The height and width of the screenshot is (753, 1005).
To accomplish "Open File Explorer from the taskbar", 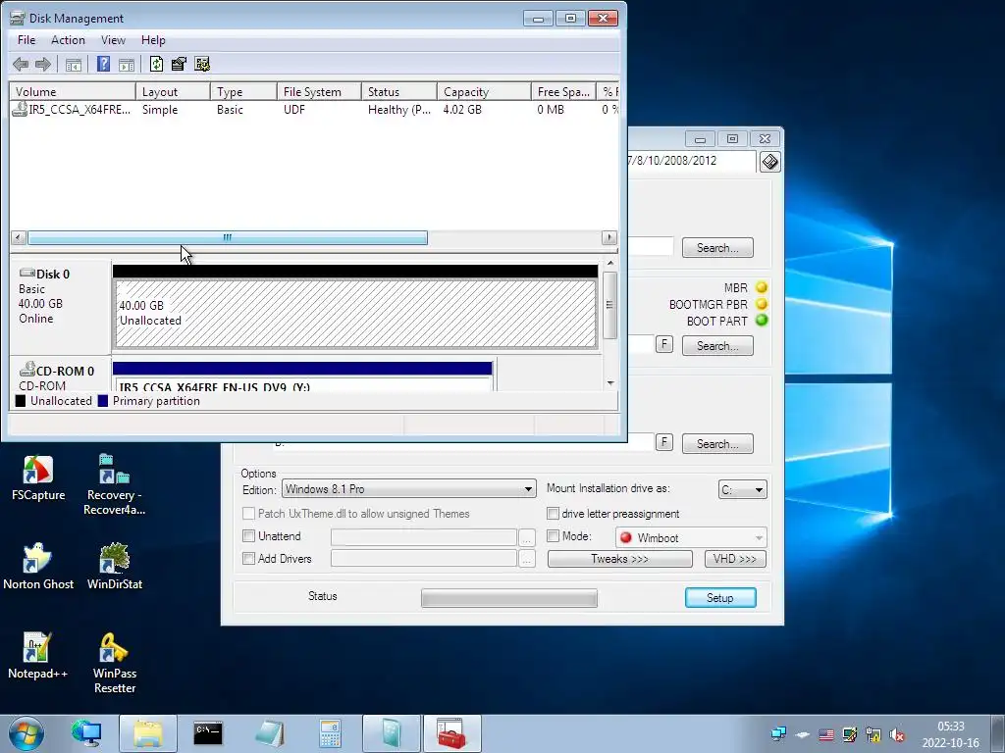I will (148, 733).
